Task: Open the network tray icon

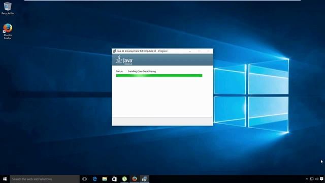Action: point(312,179)
